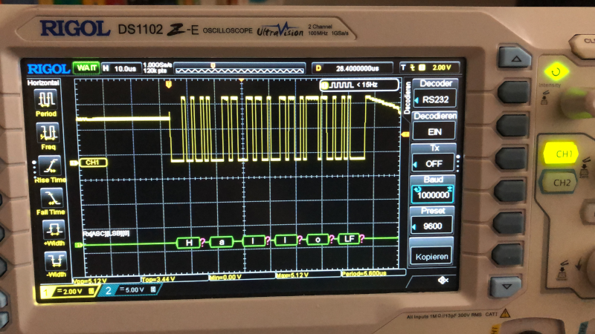Click the Min=0.00 V measurement

point(225,277)
